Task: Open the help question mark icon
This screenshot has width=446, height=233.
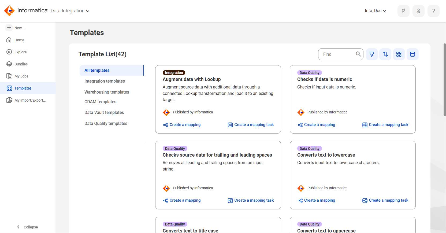Action: point(433,11)
